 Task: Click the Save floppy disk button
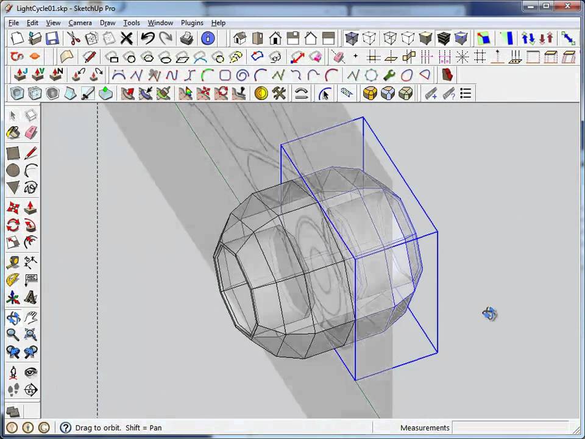point(52,38)
